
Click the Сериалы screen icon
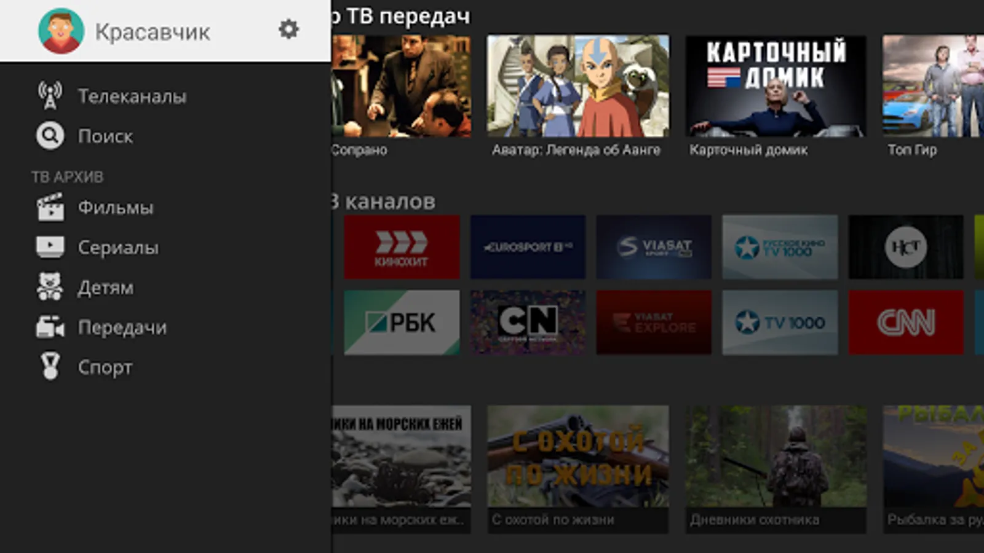[x=50, y=247]
